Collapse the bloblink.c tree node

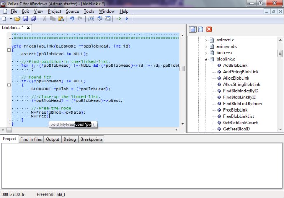[206, 59]
